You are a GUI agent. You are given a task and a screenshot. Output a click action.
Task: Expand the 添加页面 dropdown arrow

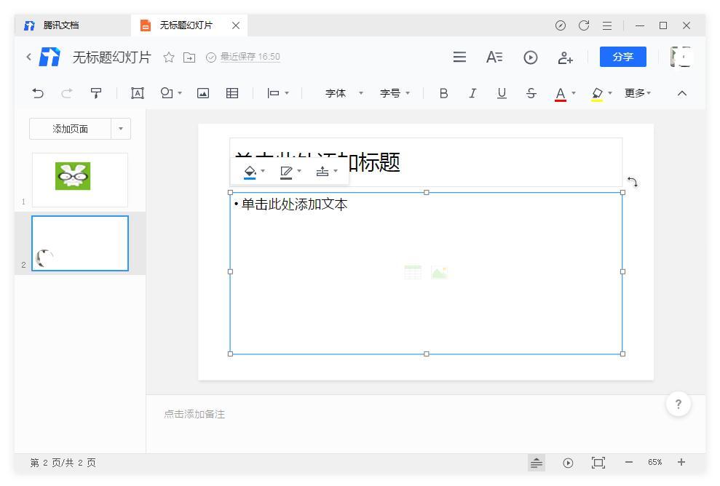(121, 129)
